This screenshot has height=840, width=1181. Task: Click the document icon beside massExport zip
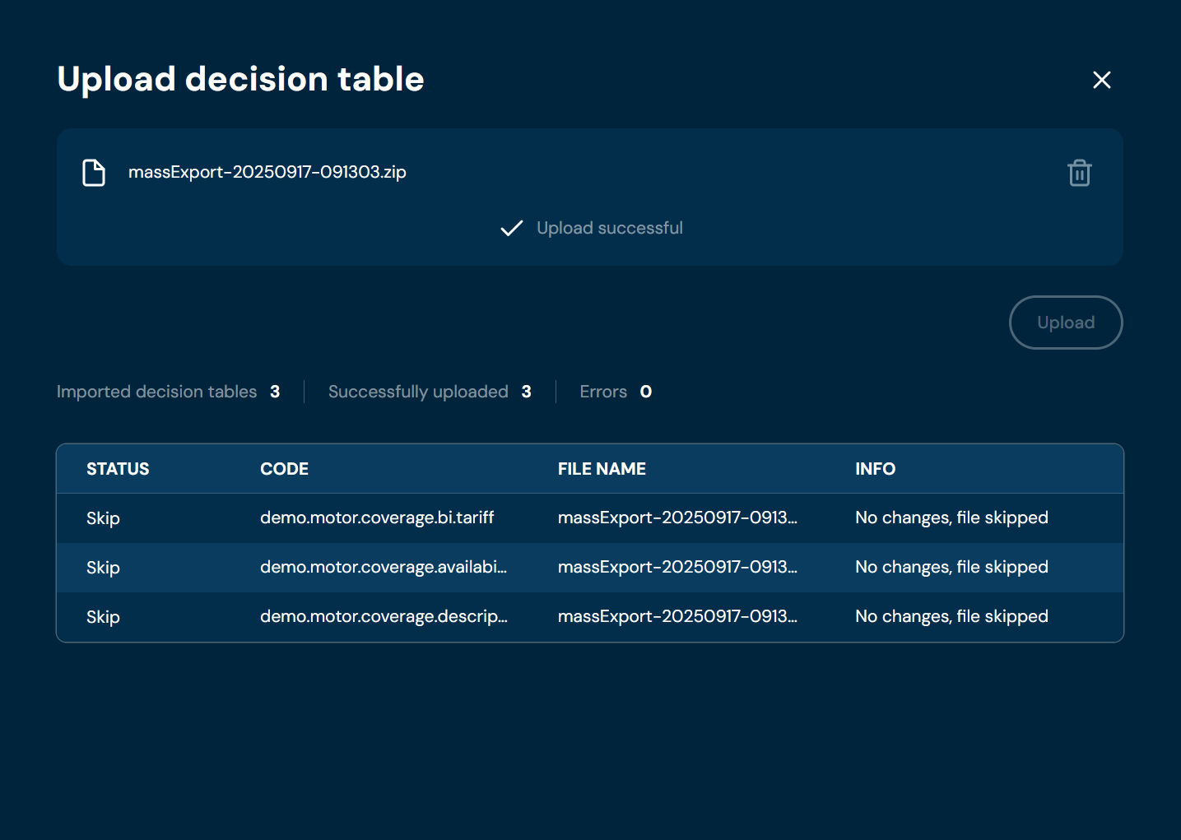[x=94, y=173]
